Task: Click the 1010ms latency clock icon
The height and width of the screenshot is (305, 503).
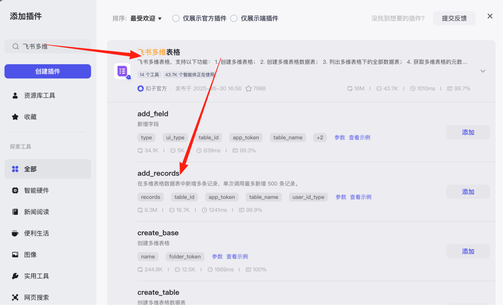Action: [x=413, y=88]
